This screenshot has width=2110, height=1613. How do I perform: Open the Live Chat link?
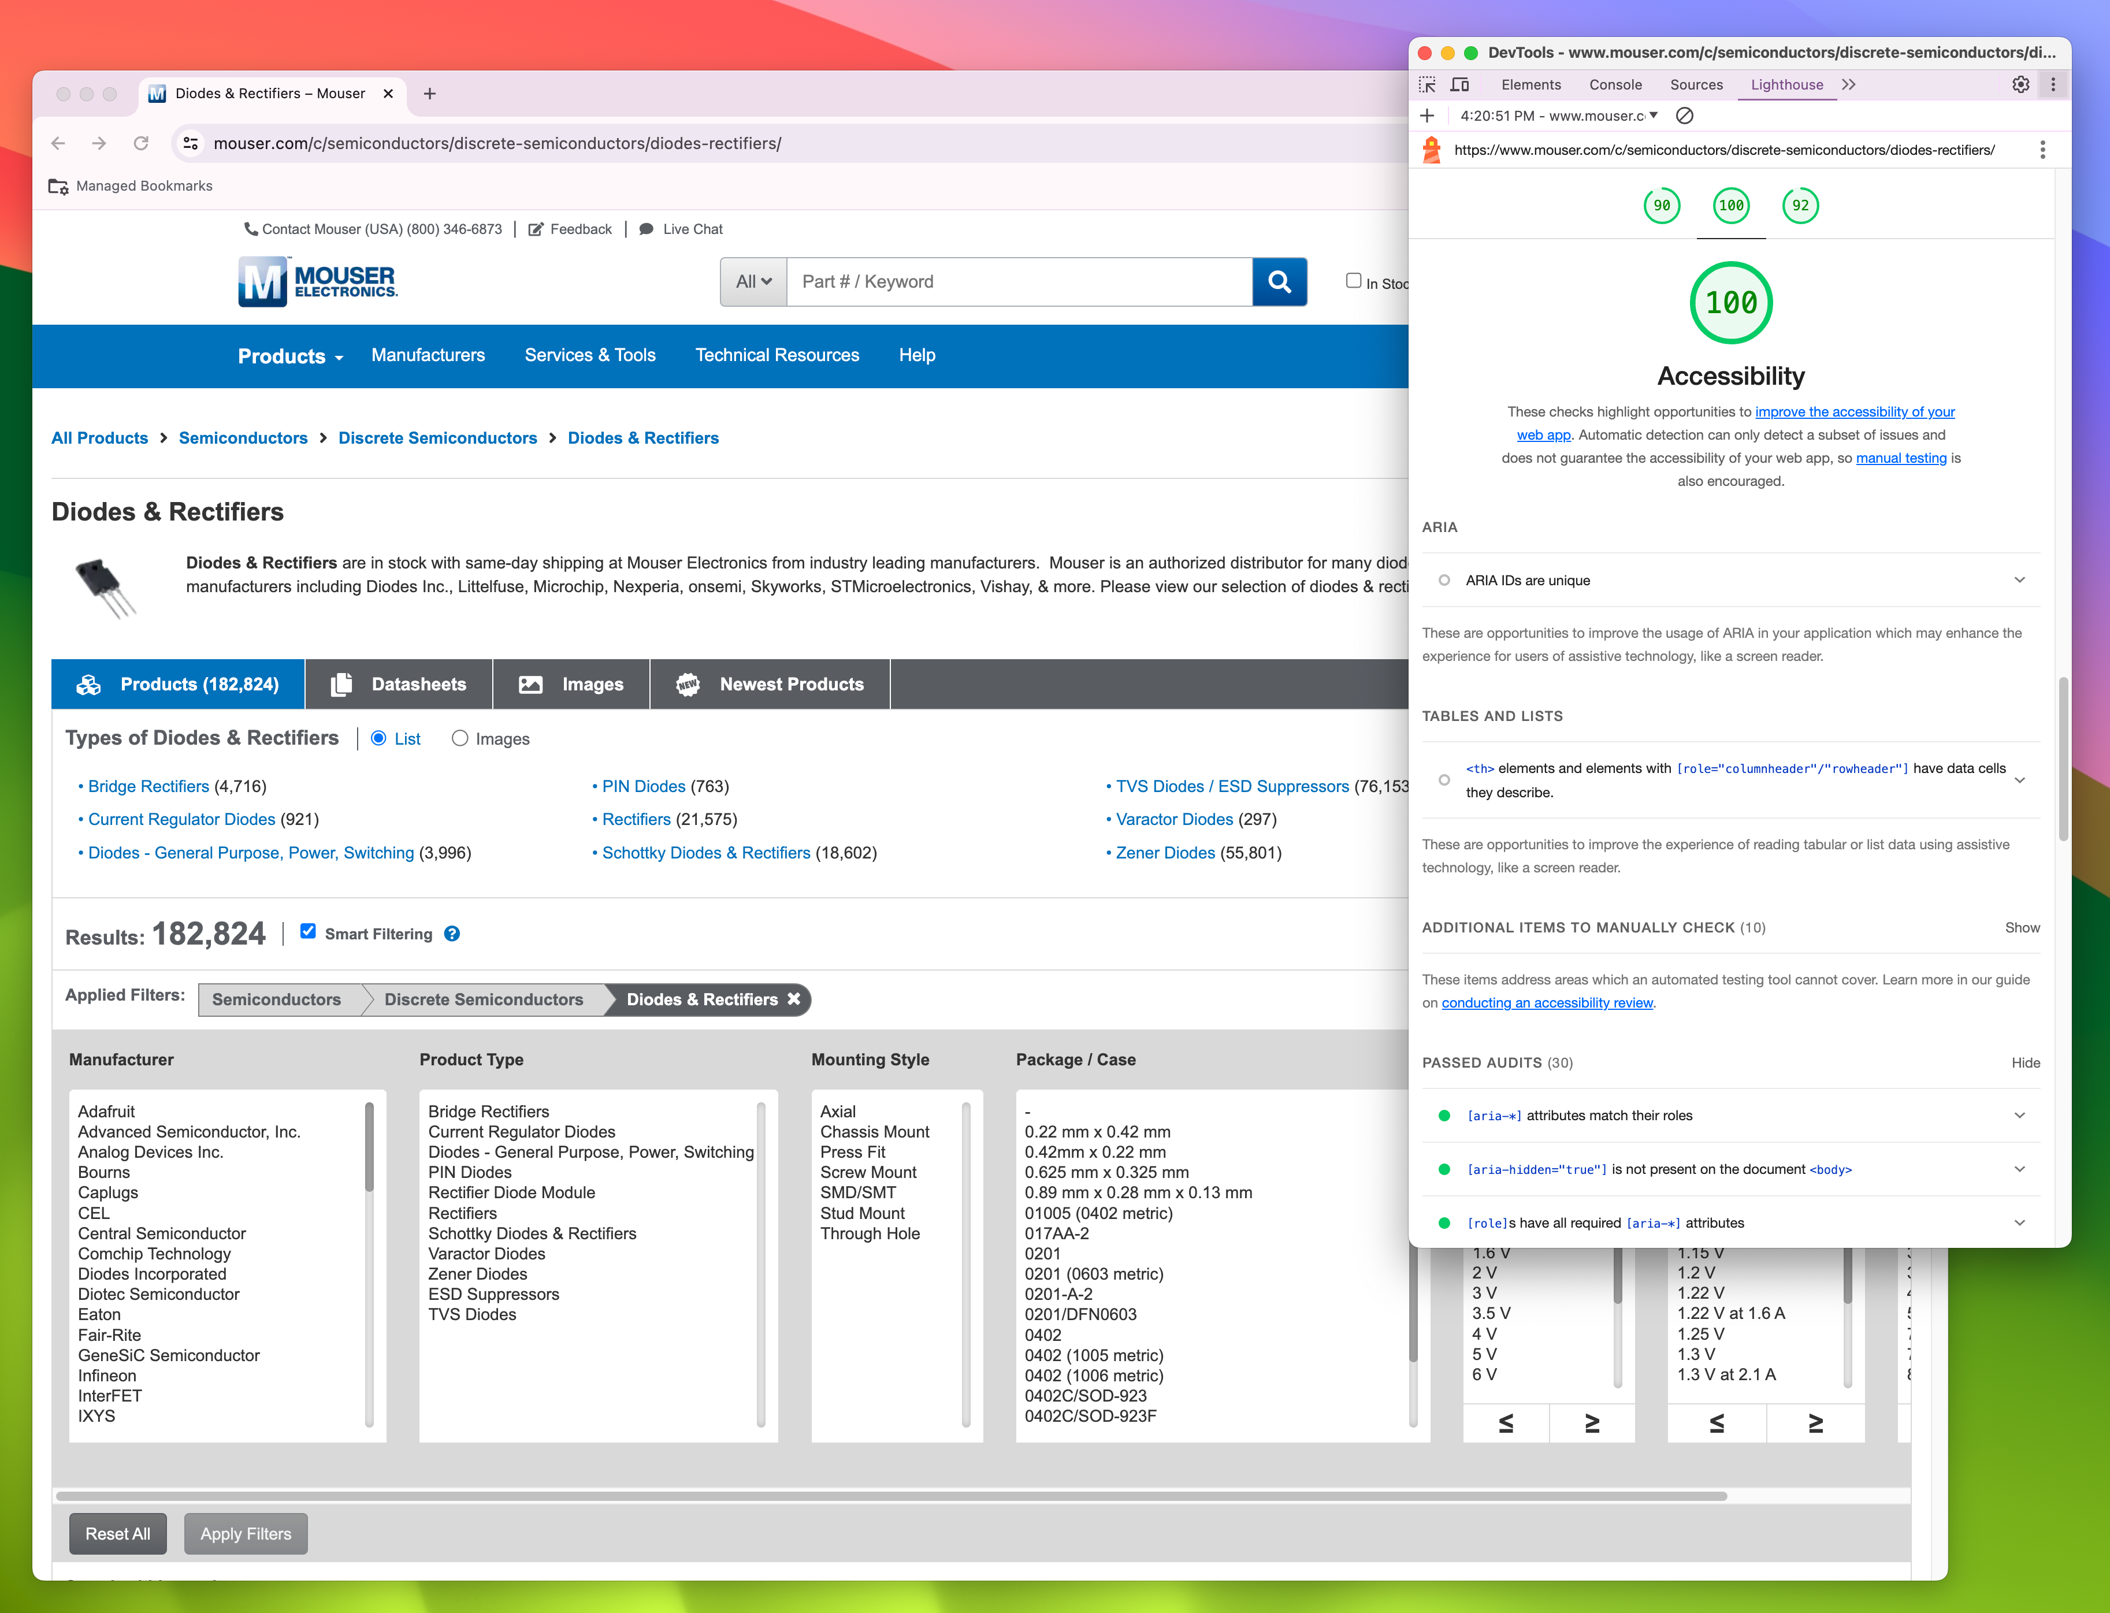tap(681, 229)
